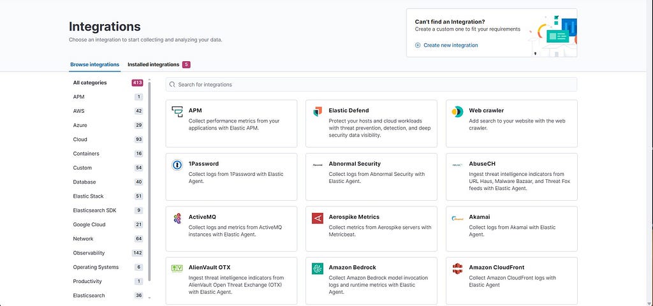Open the Amazon Bedrock card title
This screenshot has width=653, height=306.
(x=352, y=267)
